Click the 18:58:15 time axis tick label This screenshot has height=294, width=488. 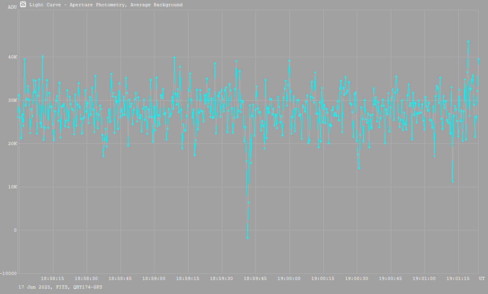click(x=53, y=278)
